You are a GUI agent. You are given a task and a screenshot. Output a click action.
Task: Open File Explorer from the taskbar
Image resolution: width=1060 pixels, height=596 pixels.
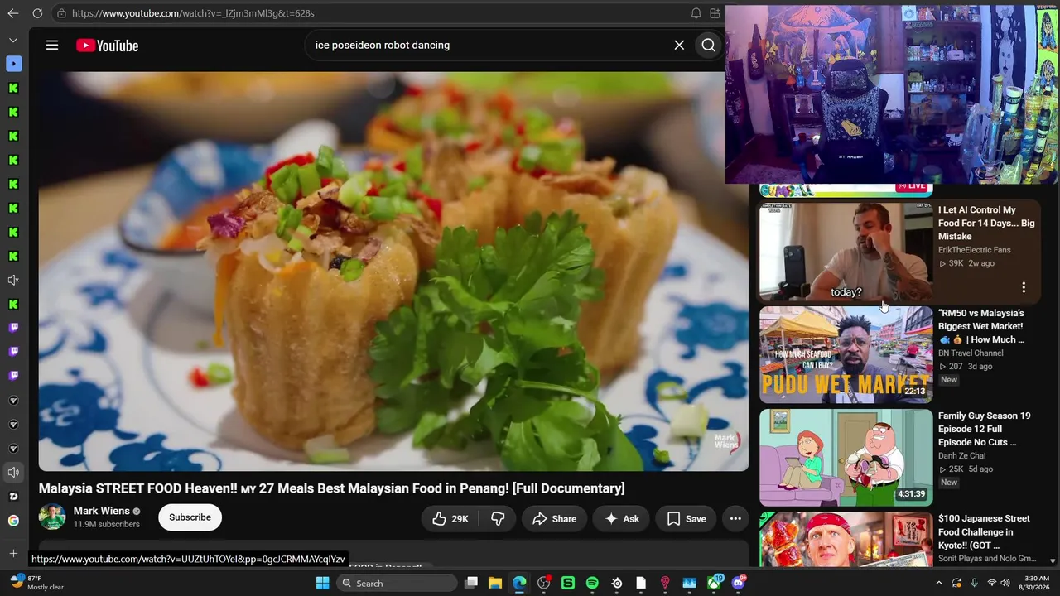[x=495, y=584]
